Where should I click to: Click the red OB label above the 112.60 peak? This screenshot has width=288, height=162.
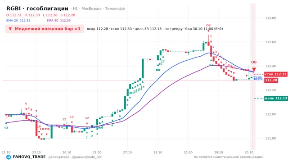pyautogui.click(x=208, y=26)
